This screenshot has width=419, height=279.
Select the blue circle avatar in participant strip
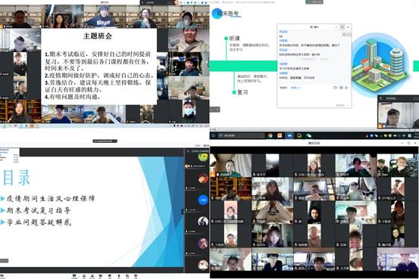[203, 200]
